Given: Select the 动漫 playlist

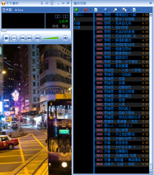Looking at the screenshot, I should 83,27.
